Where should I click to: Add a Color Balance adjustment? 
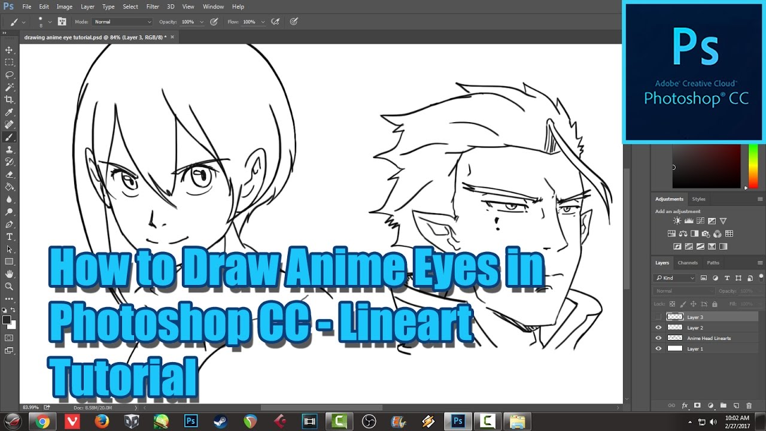click(x=683, y=233)
